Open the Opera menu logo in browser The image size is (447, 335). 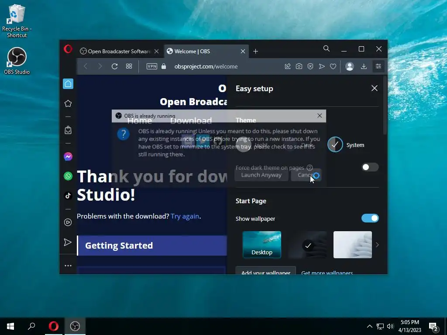tap(68, 49)
